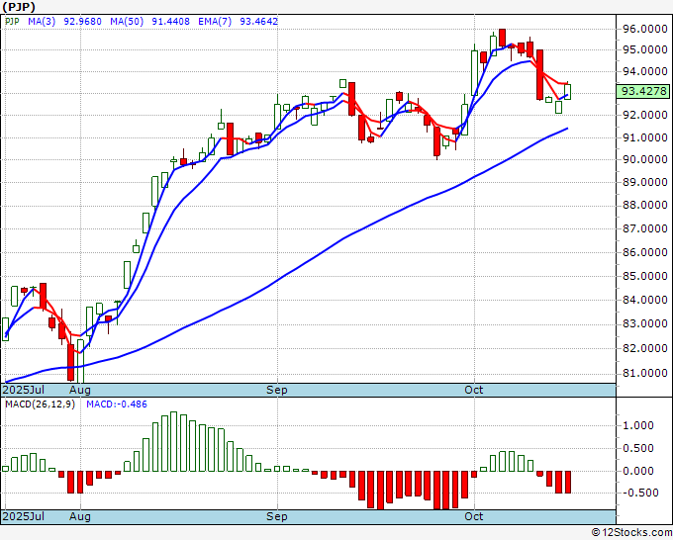Click the MACD(26,12,9) indicator label
The height and width of the screenshot is (540, 673).
pos(40,405)
